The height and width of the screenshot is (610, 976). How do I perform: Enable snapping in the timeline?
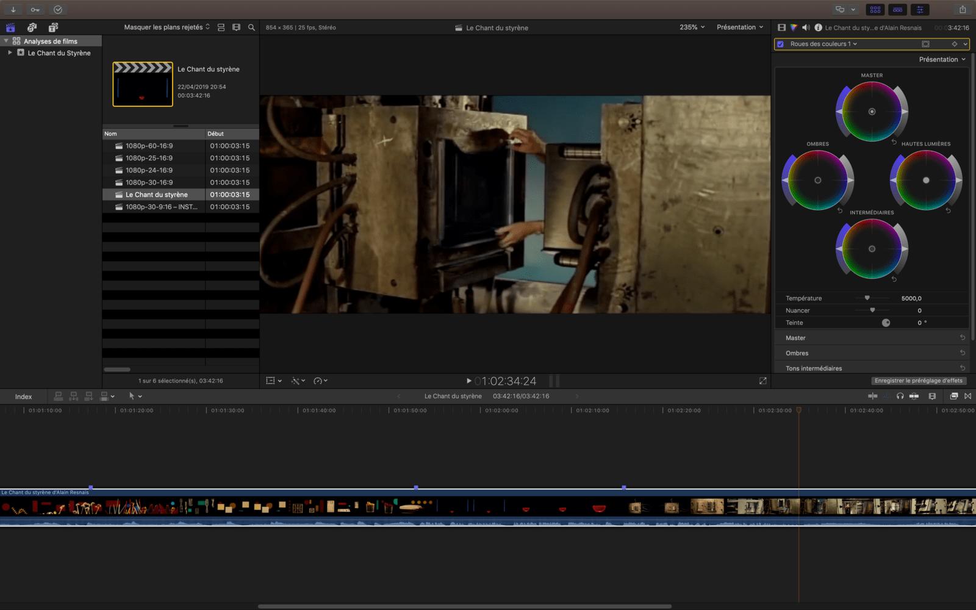885,396
